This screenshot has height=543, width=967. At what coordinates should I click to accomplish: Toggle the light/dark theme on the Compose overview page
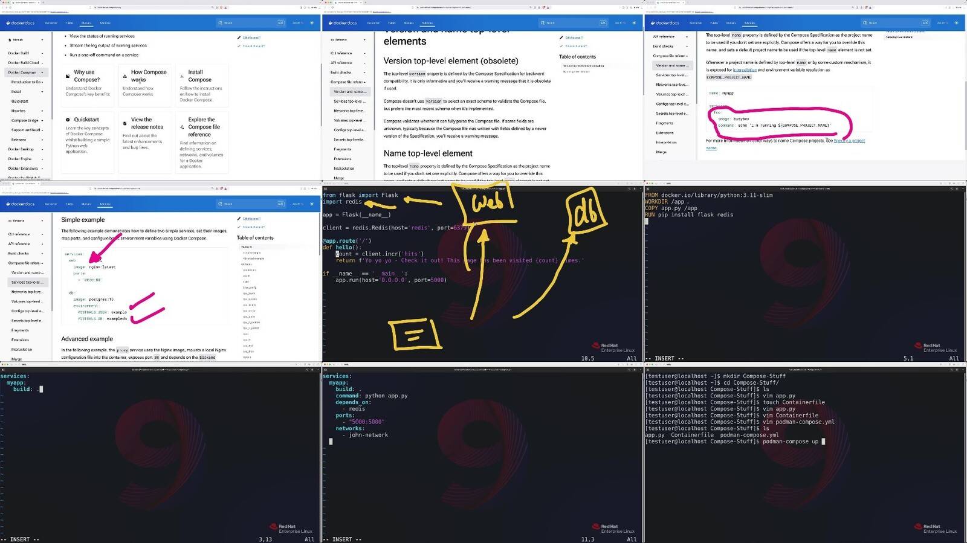[x=312, y=23]
